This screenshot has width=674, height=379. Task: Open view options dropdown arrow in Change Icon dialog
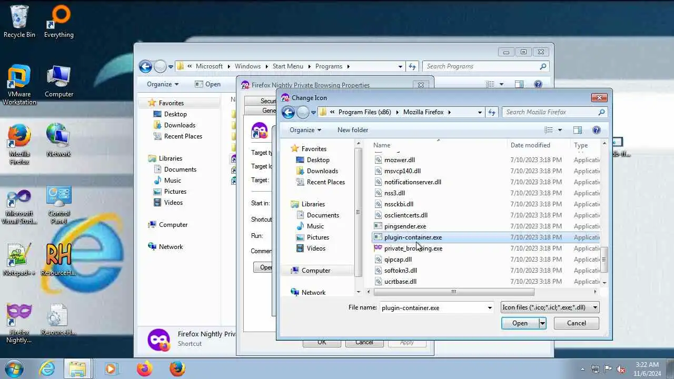(560, 130)
